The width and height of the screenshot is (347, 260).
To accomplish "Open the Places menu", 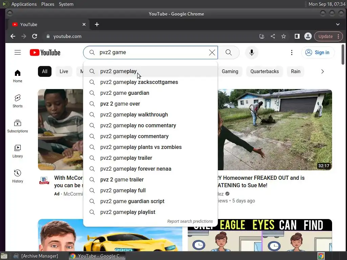I will pyautogui.click(x=47, y=4).
